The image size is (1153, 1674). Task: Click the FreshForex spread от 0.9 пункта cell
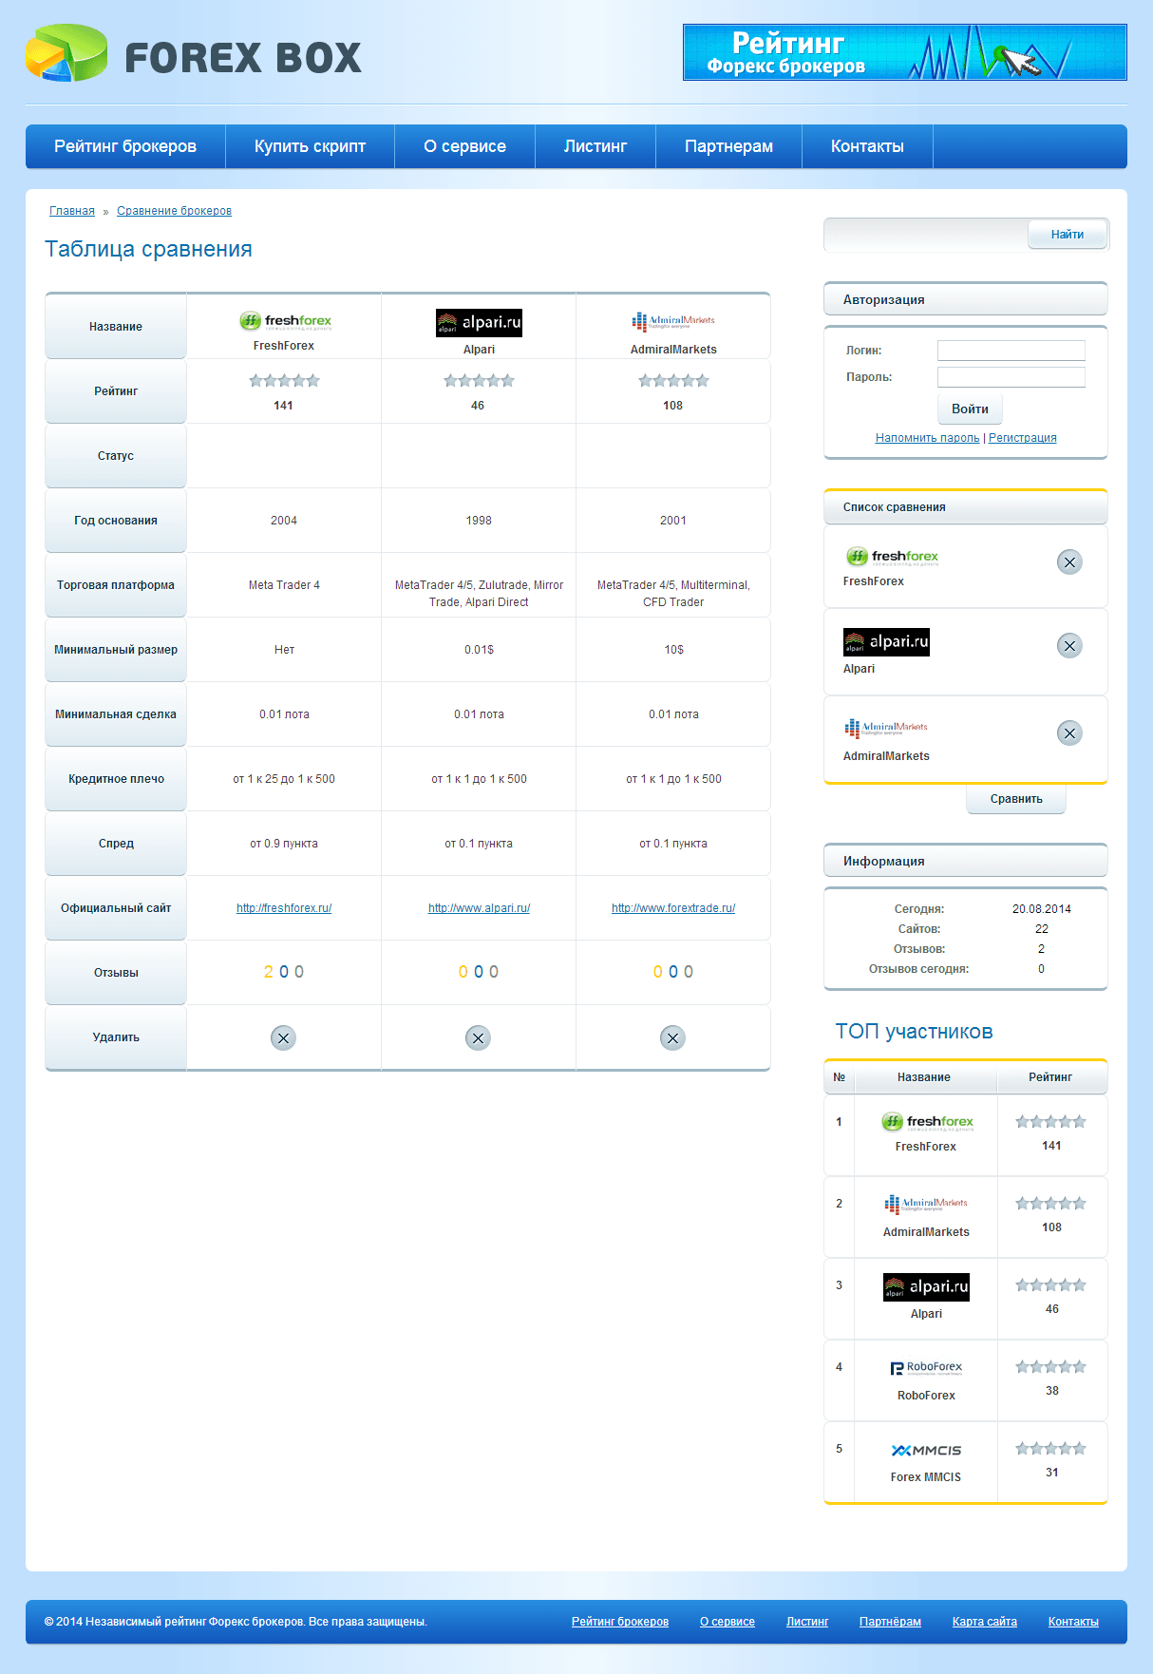(x=284, y=844)
